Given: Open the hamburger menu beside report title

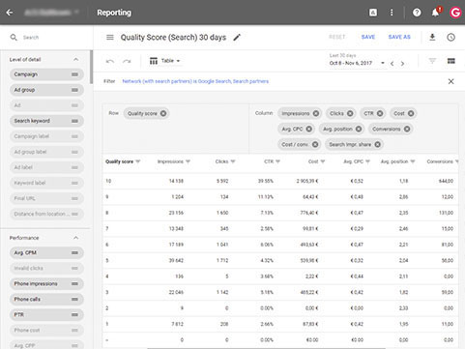Looking at the screenshot, I should [110, 38].
